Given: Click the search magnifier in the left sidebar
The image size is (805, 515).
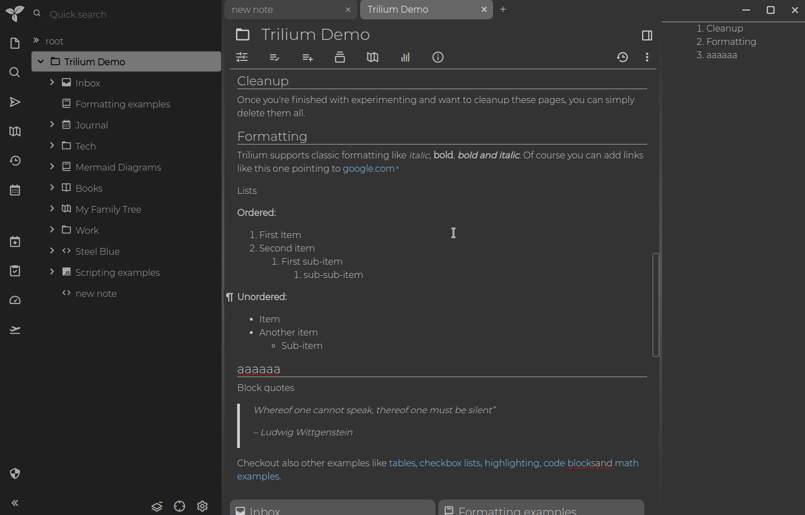Looking at the screenshot, I should tap(14, 72).
